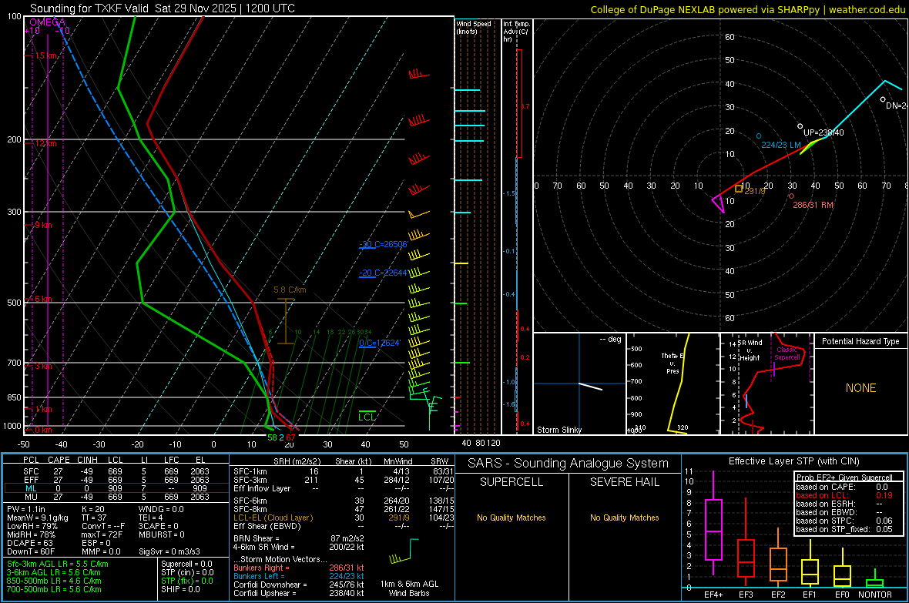
Task: Click the SHIP = 0.0 index
Action: (x=180, y=589)
